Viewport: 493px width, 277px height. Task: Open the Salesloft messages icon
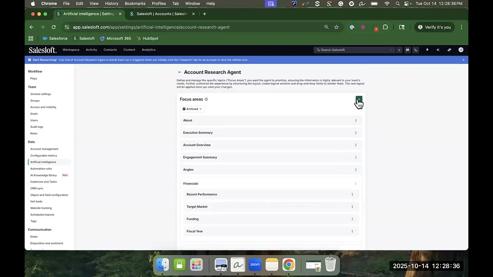[x=407, y=50]
